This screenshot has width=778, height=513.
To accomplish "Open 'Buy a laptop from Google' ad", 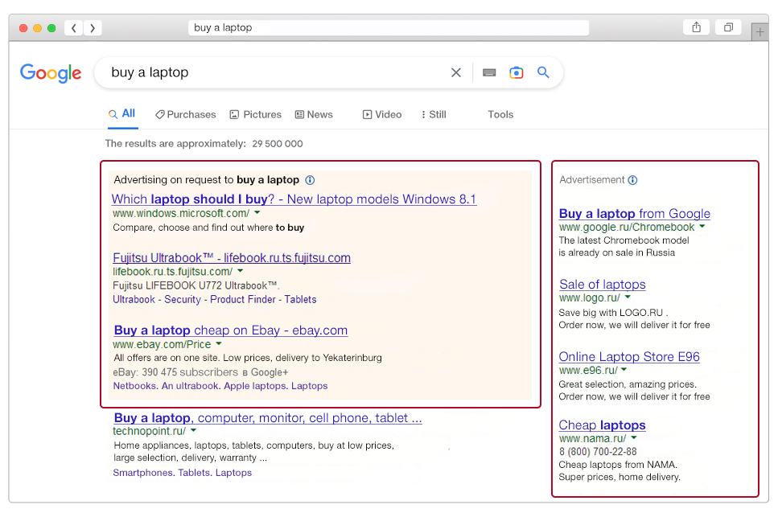I will pos(634,214).
